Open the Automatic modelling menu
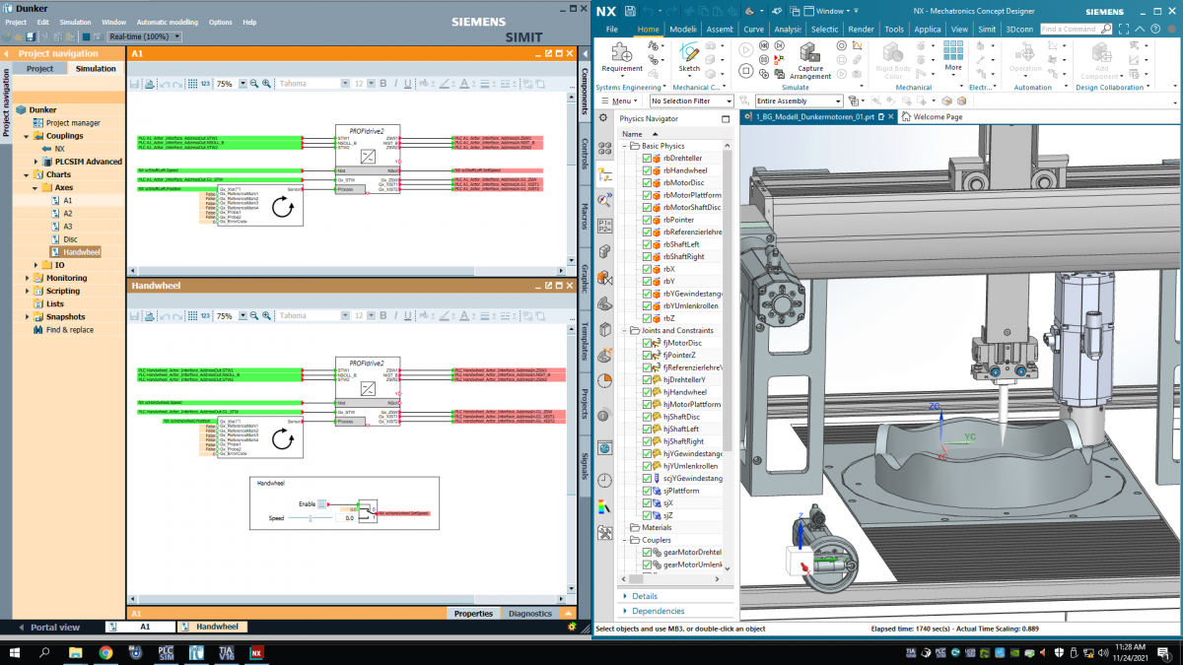 [168, 22]
